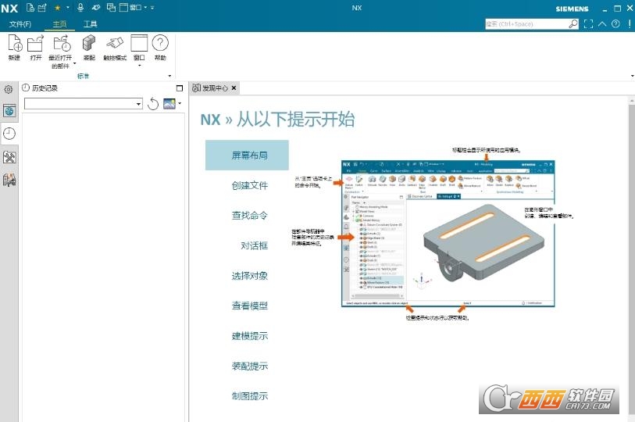Click the Open (打开) folder icon in the ribbon
The height and width of the screenshot is (422, 635).
click(x=36, y=44)
